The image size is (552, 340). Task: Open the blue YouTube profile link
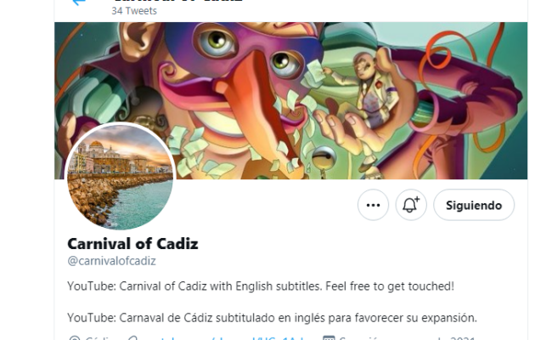coord(225,338)
